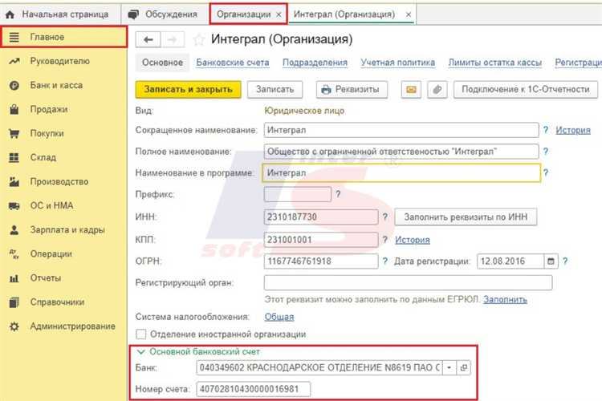Click the Полное наименование input field
This screenshot has height=401, width=602.
pos(401,152)
